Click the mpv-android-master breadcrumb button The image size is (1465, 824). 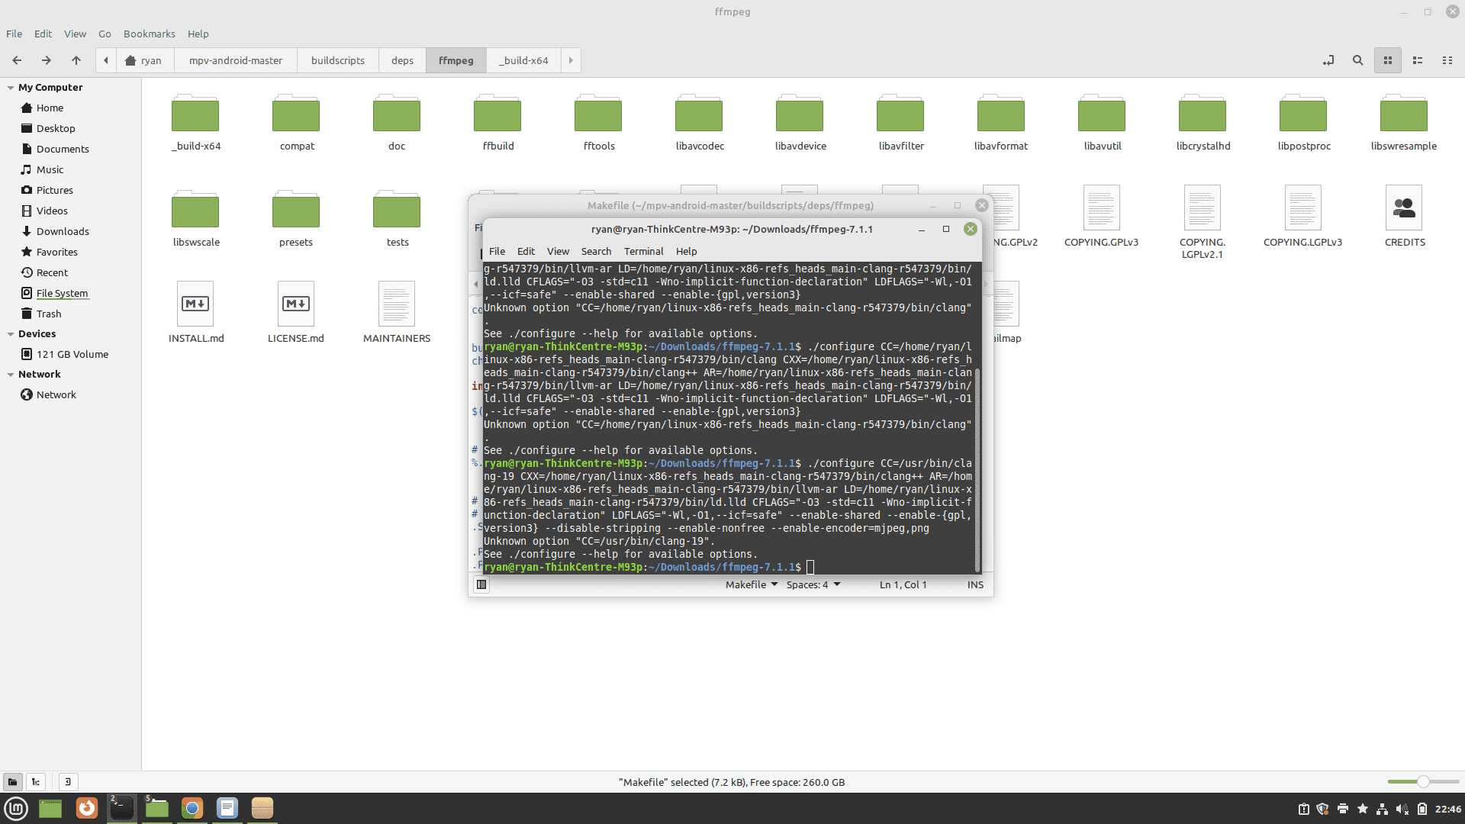pos(235,60)
